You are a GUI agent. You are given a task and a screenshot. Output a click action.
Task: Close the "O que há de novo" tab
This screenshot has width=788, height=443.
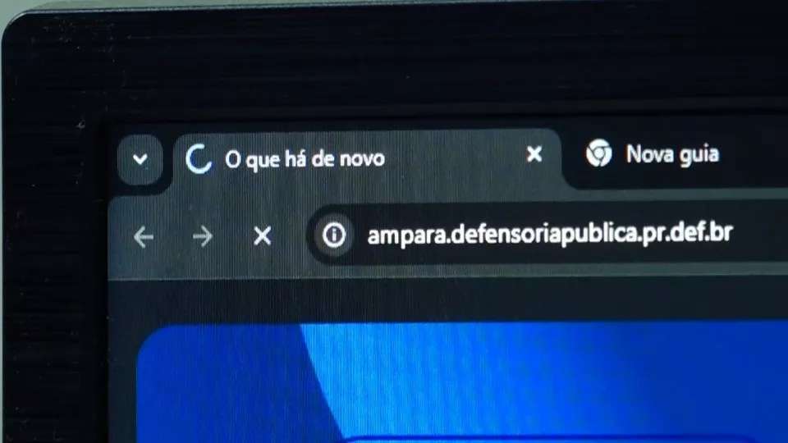534,153
